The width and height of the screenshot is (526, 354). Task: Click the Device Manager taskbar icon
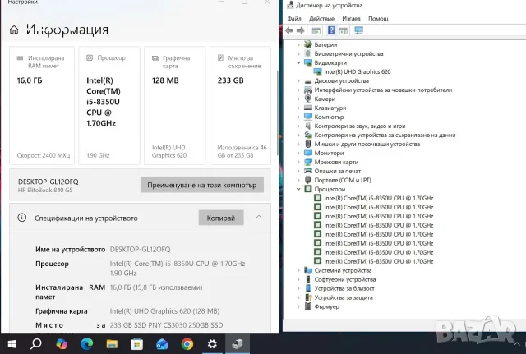click(x=238, y=344)
